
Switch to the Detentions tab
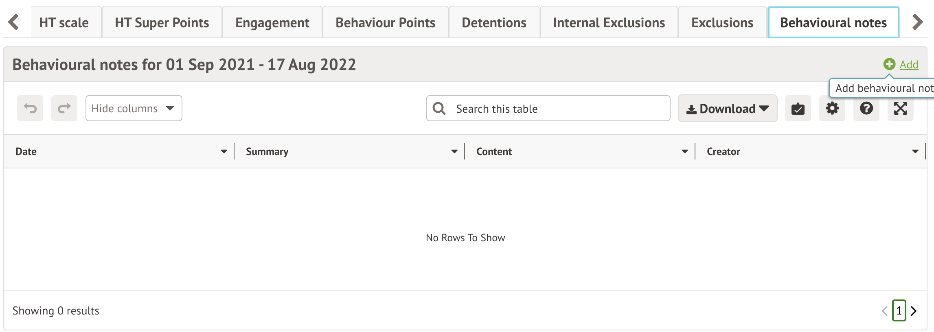tap(494, 23)
